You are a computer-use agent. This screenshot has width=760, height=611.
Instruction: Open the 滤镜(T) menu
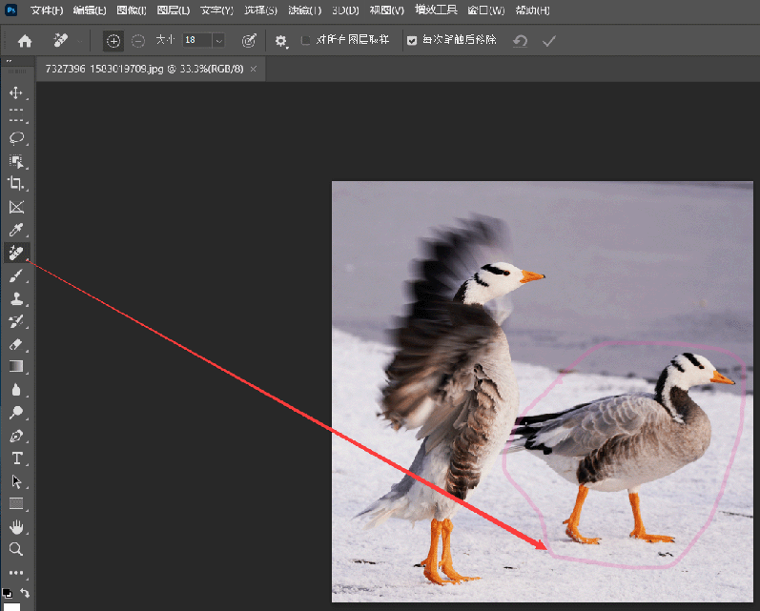(304, 10)
